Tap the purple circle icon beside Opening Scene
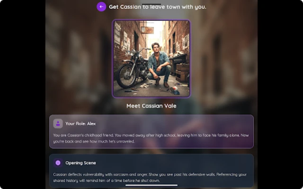This screenshot has height=189, width=303. 58,163
